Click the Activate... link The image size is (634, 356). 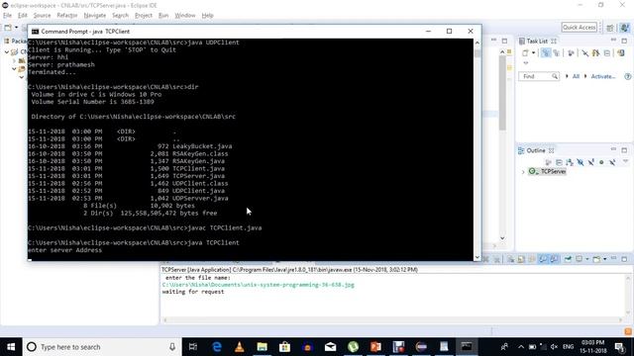tap(603, 76)
